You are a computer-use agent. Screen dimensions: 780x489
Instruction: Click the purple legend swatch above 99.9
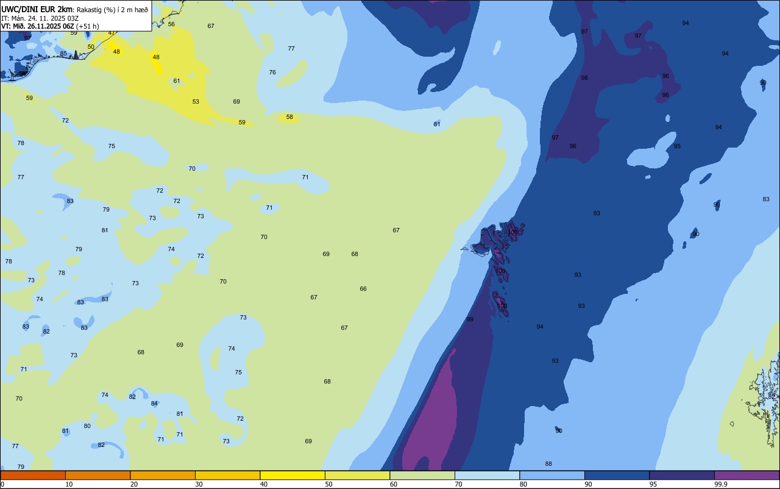(x=746, y=475)
